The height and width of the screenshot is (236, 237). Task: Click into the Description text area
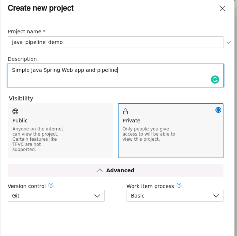pyautogui.click(x=116, y=75)
